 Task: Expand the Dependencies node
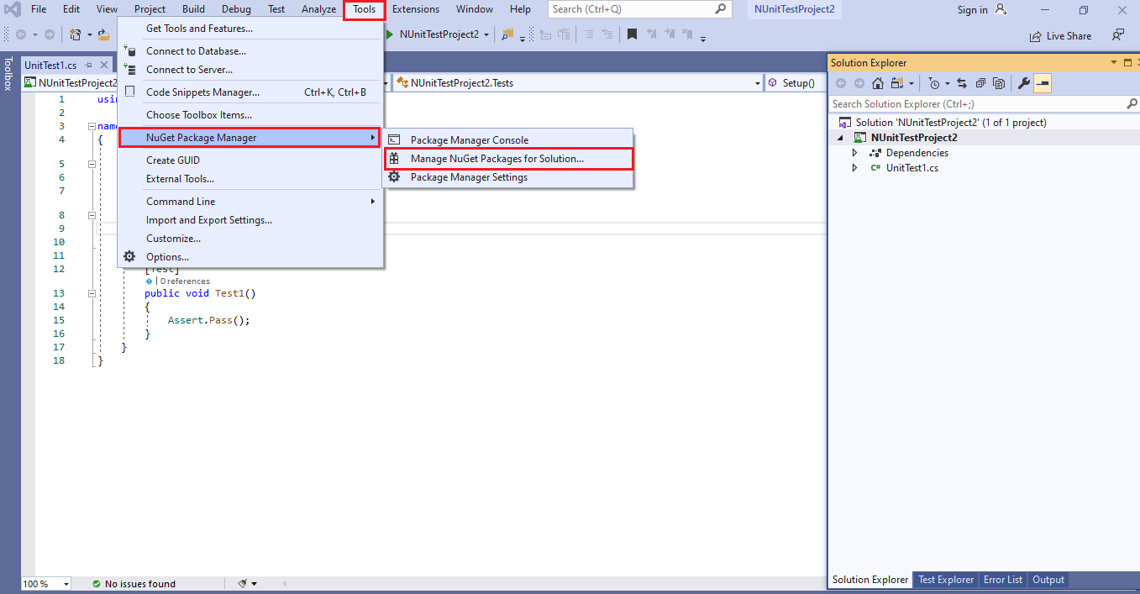pos(854,152)
